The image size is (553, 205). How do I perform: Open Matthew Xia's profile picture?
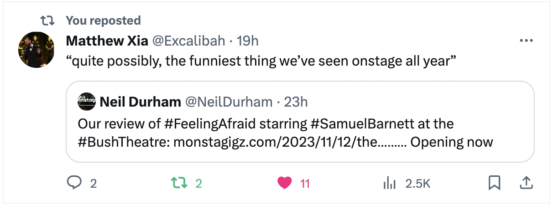click(x=36, y=50)
